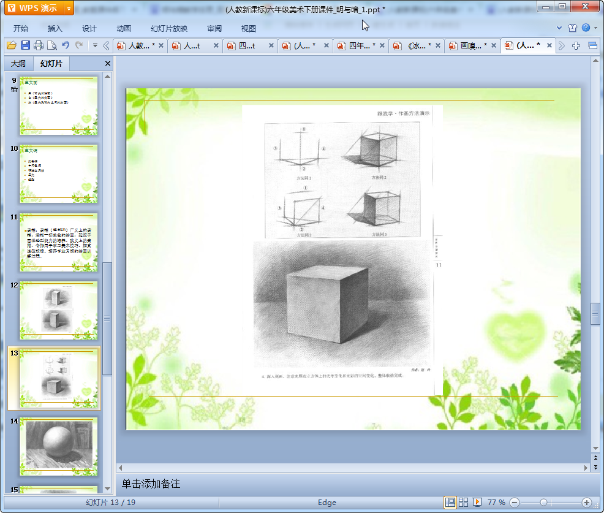Image resolution: width=604 pixels, height=513 pixels.
Task: Open the skin (shirt) icon
Action: point(573,28)
